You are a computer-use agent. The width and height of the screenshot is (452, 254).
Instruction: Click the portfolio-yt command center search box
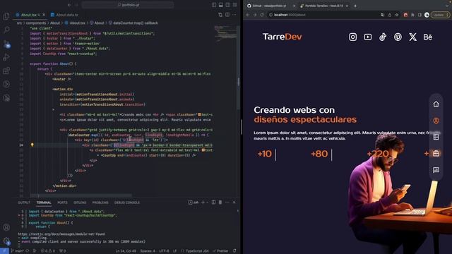point(128,5)
